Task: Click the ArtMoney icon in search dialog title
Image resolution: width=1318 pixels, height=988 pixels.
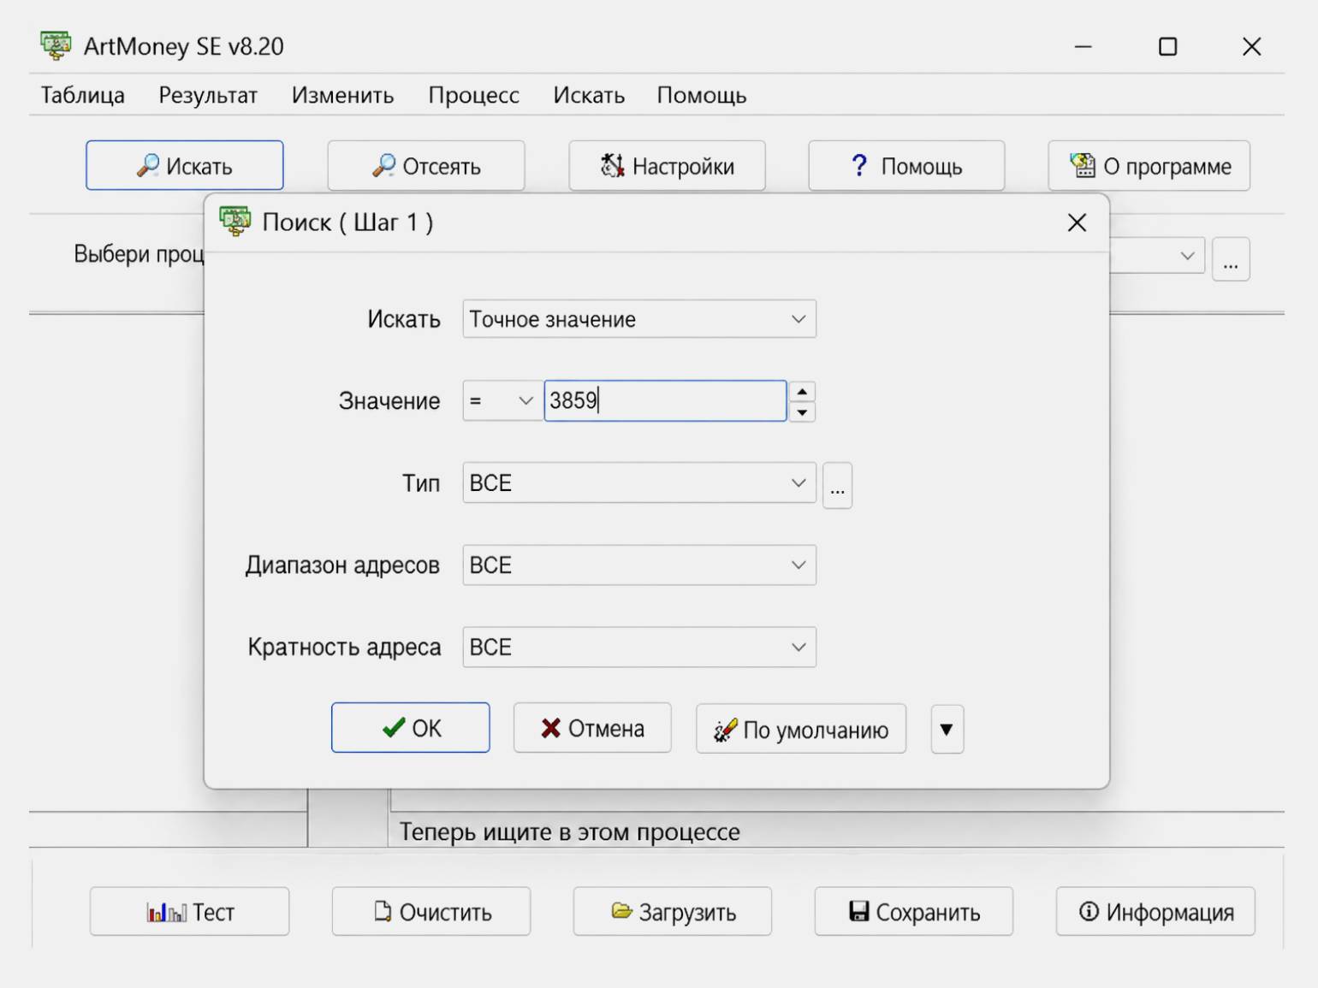Action: (x=235, y=222)
